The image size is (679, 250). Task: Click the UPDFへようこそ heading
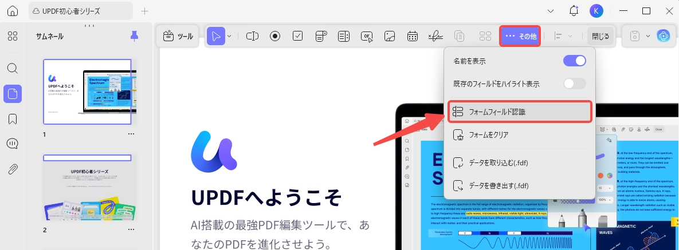pyautogui.click(x=267, y=197)
